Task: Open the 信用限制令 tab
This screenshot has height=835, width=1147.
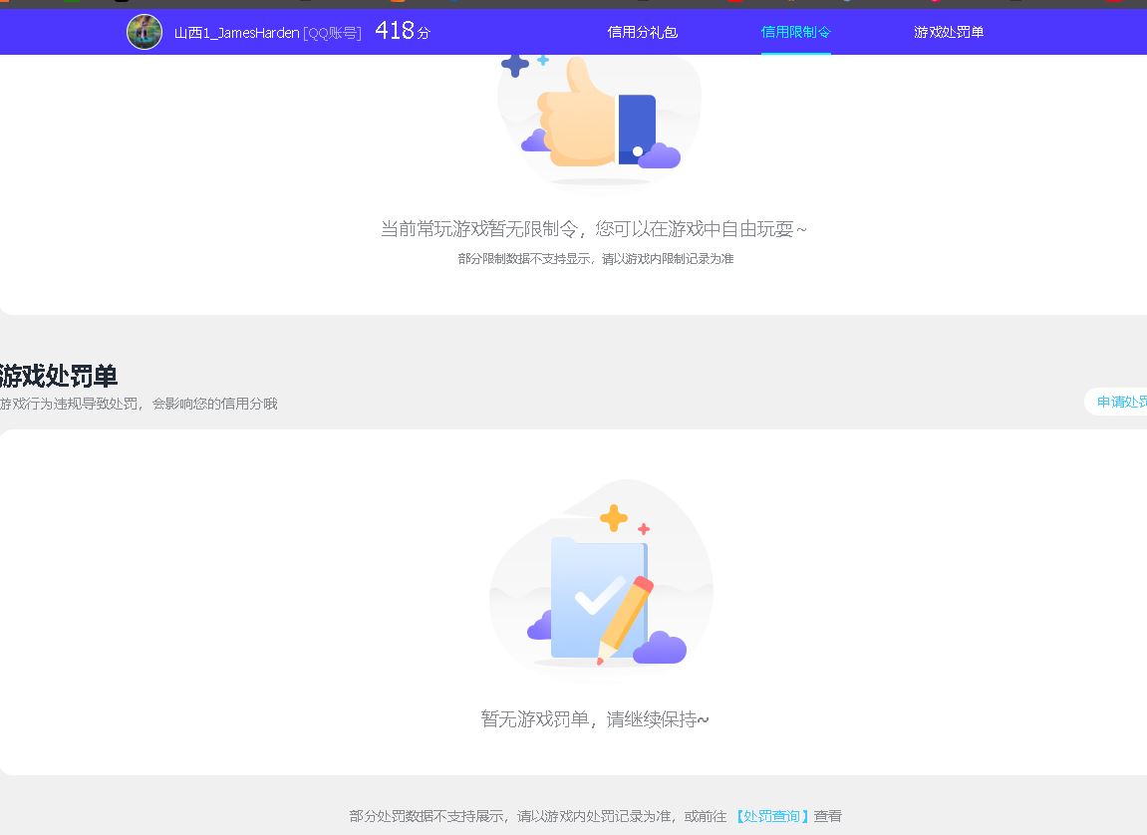Action: pyautogui.click(x=795, y=32)
